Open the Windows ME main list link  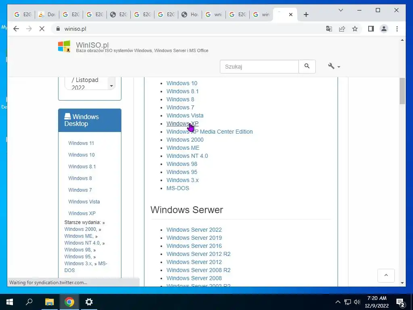coord(183,148)
